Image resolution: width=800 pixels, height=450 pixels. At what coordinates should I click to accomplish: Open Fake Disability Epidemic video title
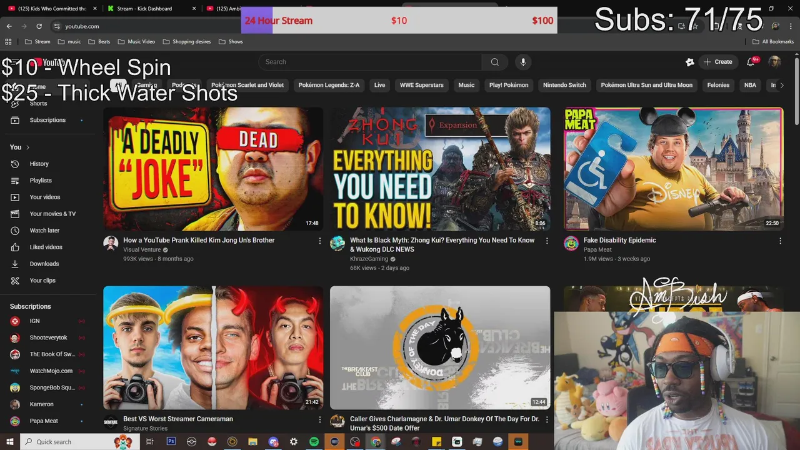tap(619, 240)
